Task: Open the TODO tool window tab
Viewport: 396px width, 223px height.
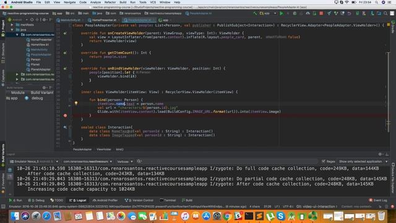Action: 57,200
